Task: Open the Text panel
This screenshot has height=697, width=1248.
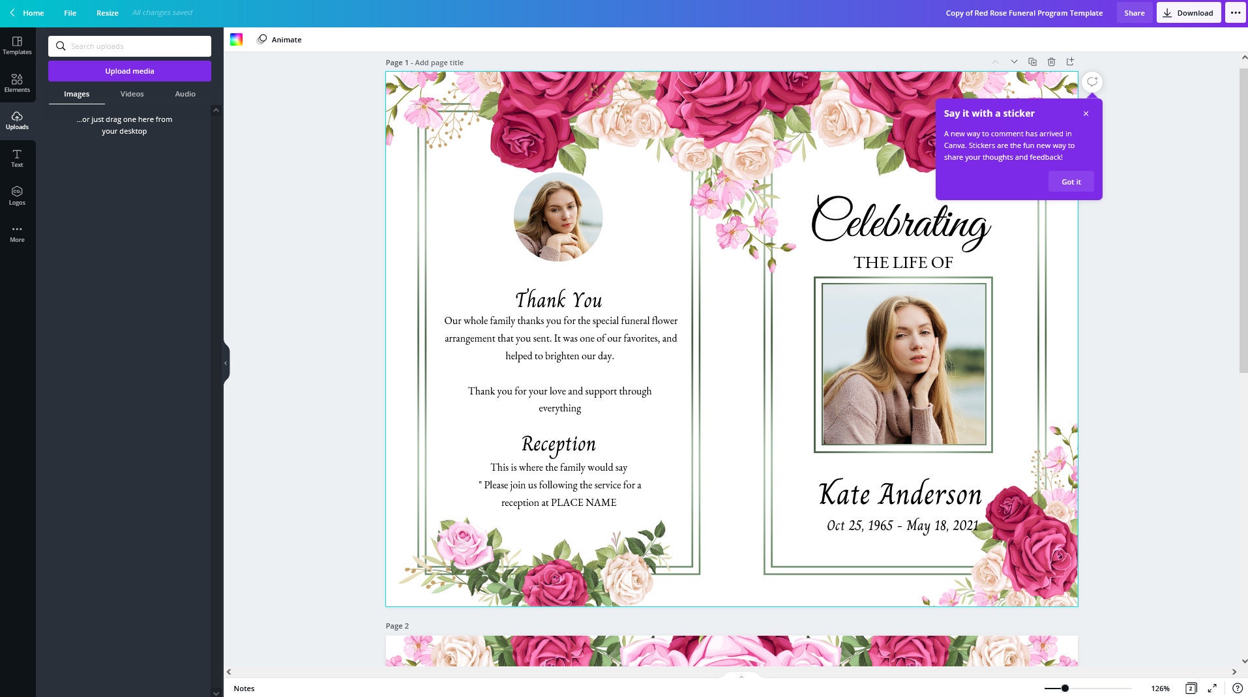Action: 17,158
